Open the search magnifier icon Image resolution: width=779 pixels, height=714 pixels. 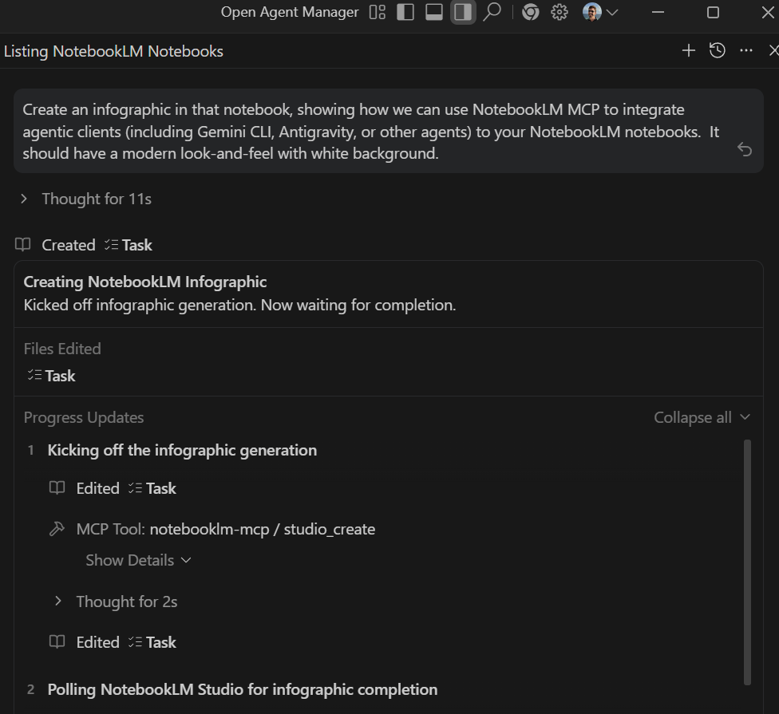[x=492, y=12]
